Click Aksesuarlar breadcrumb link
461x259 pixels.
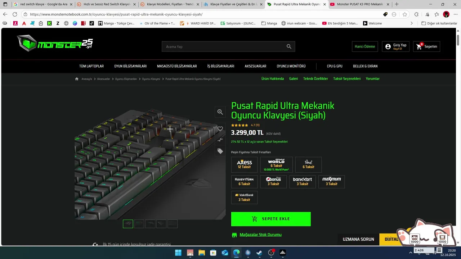(x=103, y=79)
